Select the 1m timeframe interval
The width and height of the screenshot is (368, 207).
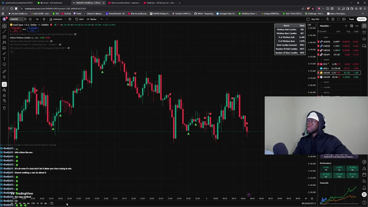tap(37, 19)
